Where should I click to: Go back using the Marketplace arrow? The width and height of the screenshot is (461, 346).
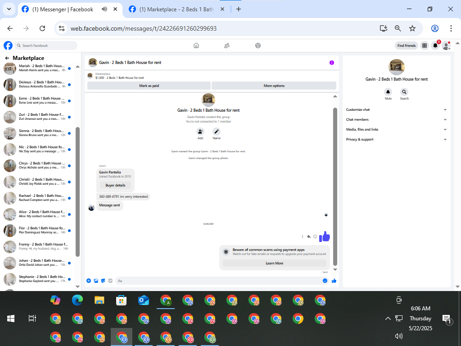(x=7, y=58)
